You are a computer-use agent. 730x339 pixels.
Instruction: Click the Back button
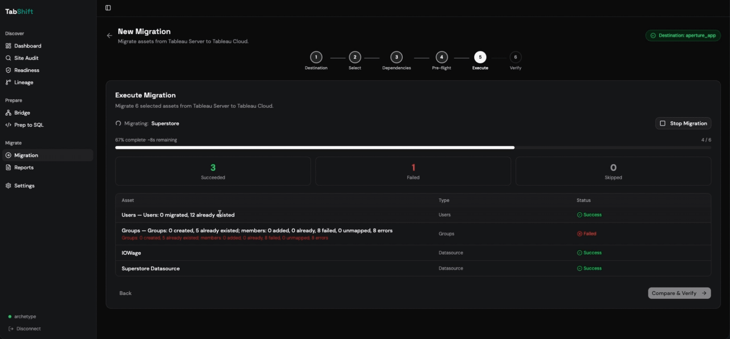click(x=125, y=293)
